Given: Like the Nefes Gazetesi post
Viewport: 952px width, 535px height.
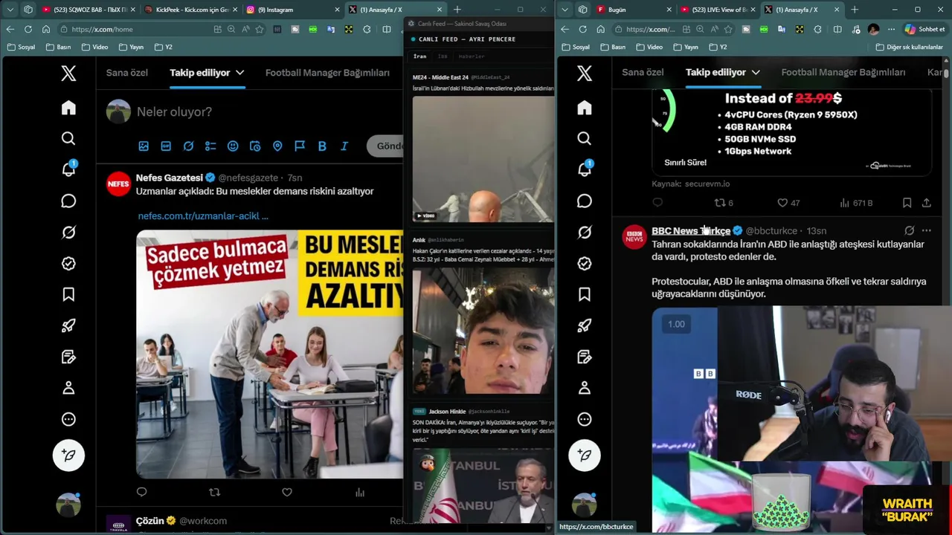Looking at the screenshot, I should click(x=287, y=492).
